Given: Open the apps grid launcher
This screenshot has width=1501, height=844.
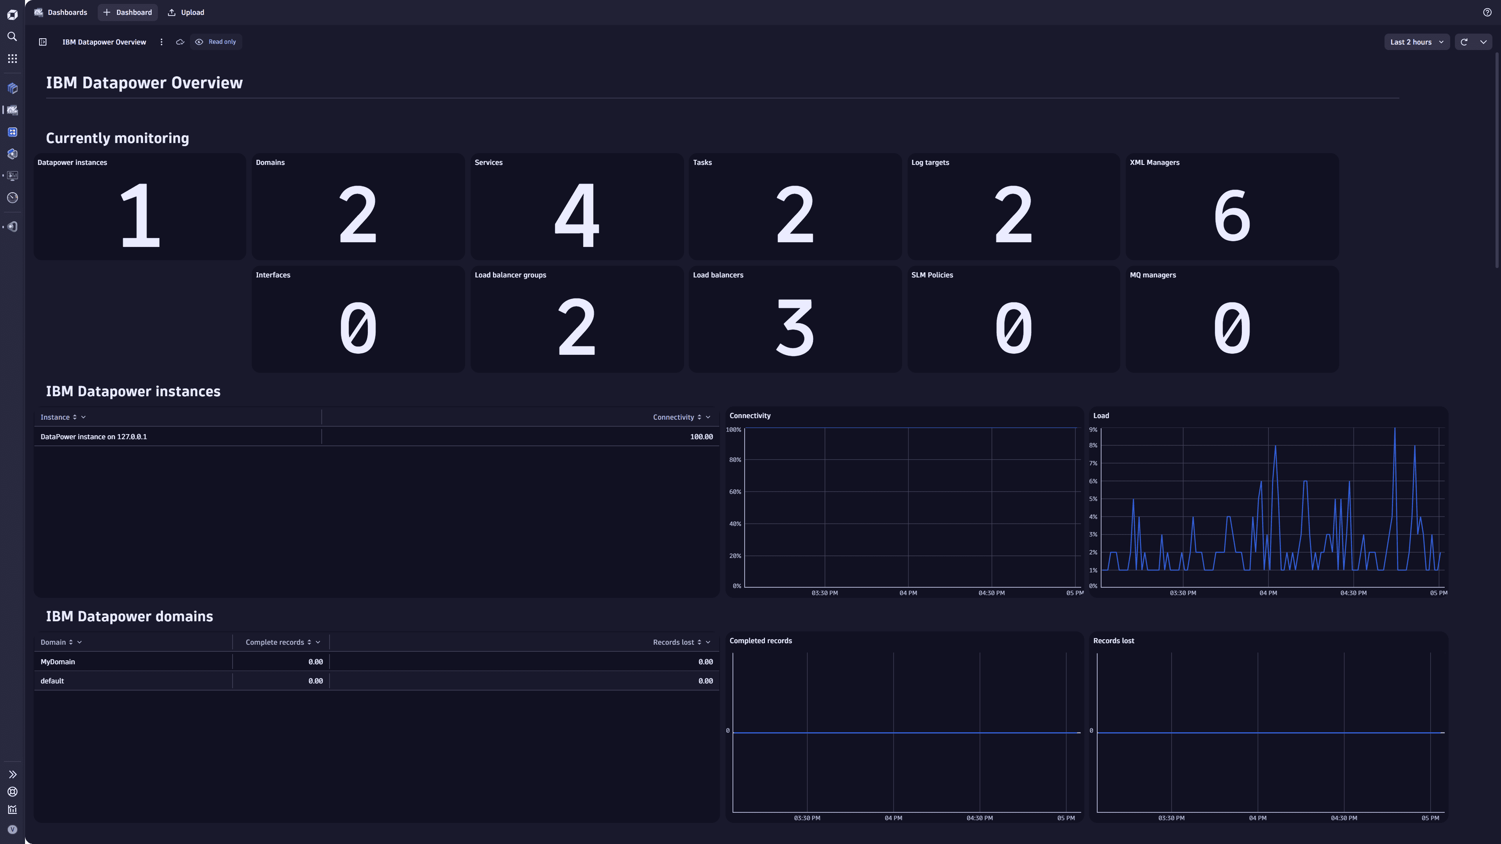Looking at the screenshot, I should point(12,59).
